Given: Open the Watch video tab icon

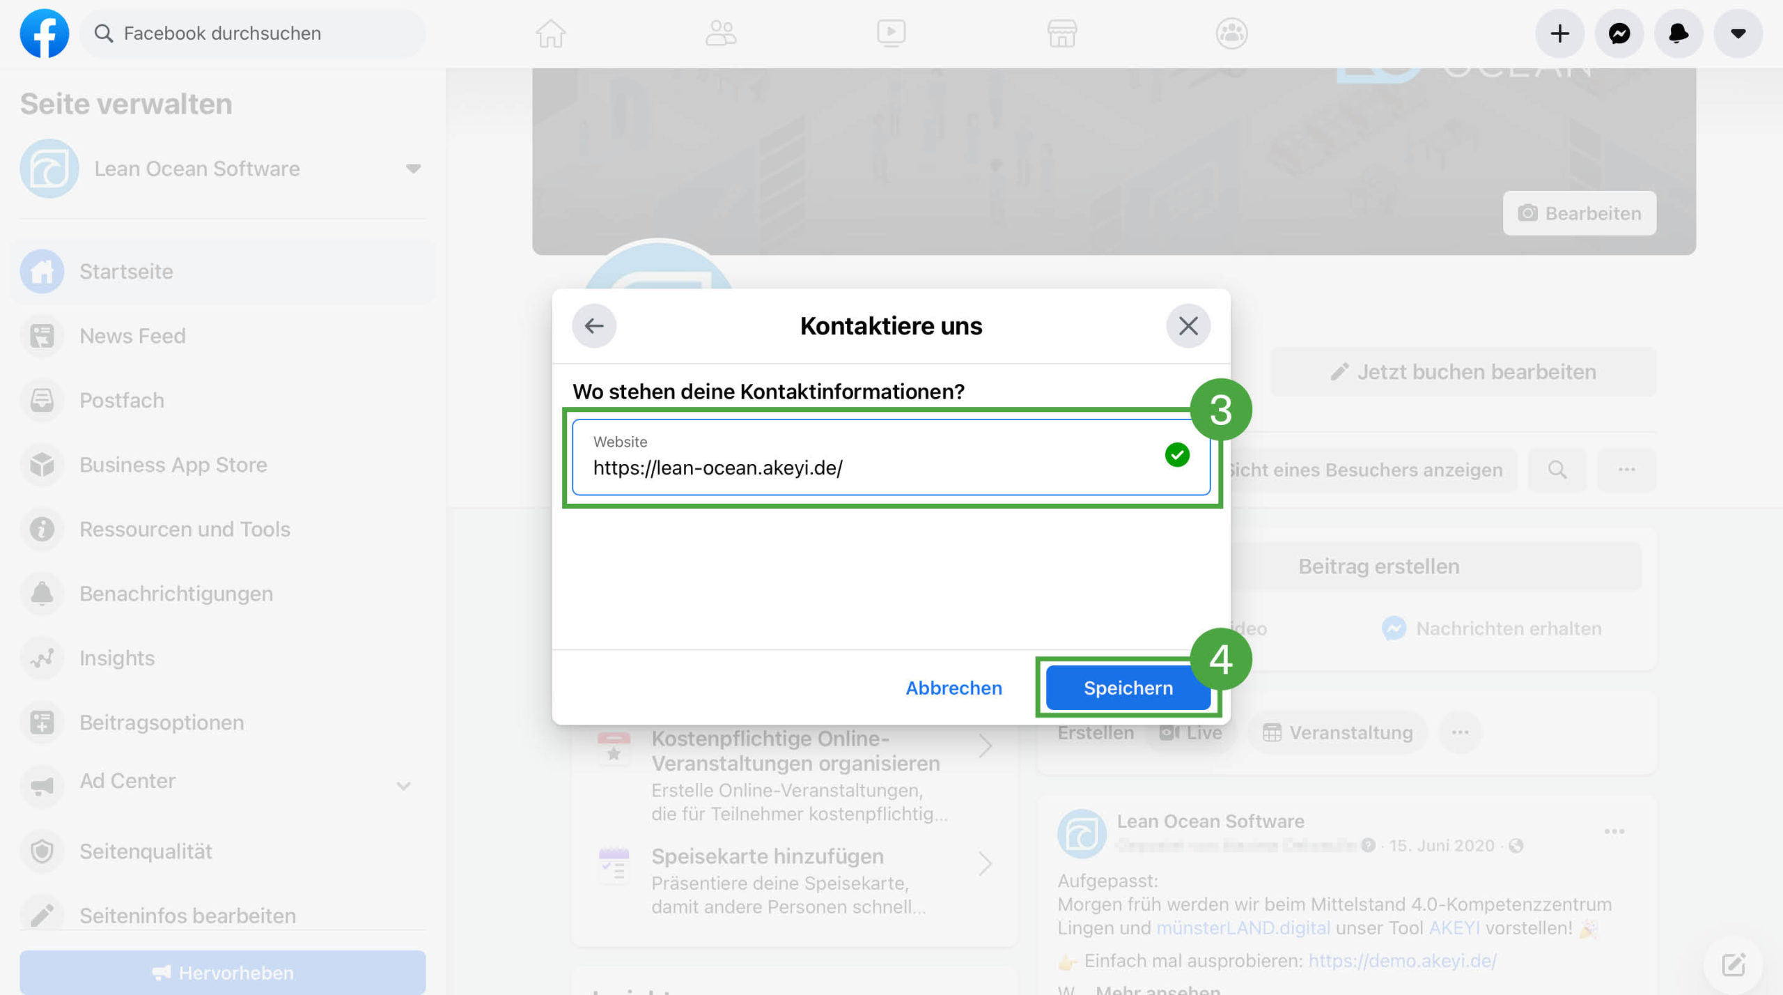Looking at the screenshot, I should (x=891, y=33).
